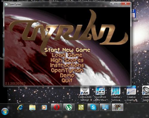Open the Windows Start menu orb
The image size is (149, 118).
(x=5, y=111)
